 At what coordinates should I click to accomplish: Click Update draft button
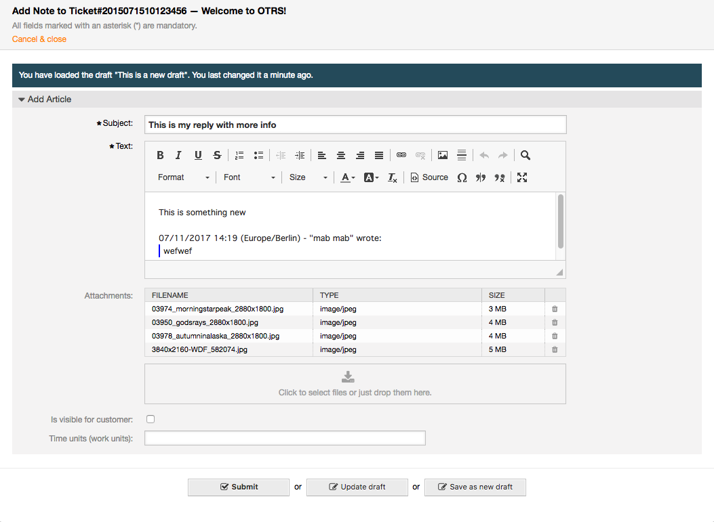point(357,487)
